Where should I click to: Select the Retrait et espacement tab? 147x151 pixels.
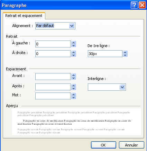24,16
